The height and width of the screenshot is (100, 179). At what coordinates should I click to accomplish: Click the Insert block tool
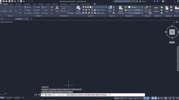tap(110, 9)
